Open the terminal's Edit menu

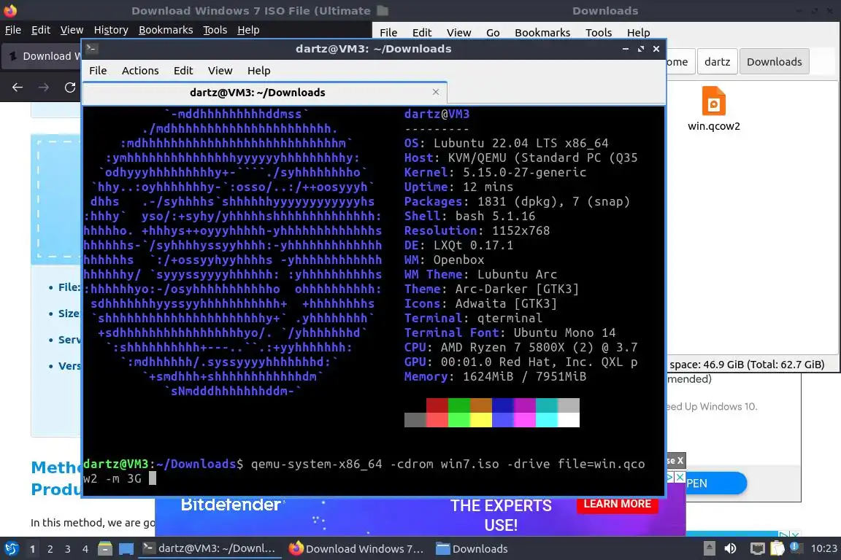click(183, 71)
